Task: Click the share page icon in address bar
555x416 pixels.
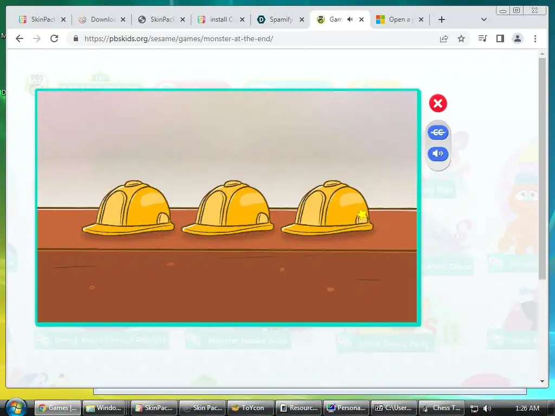Action: [x=444, y=38]
